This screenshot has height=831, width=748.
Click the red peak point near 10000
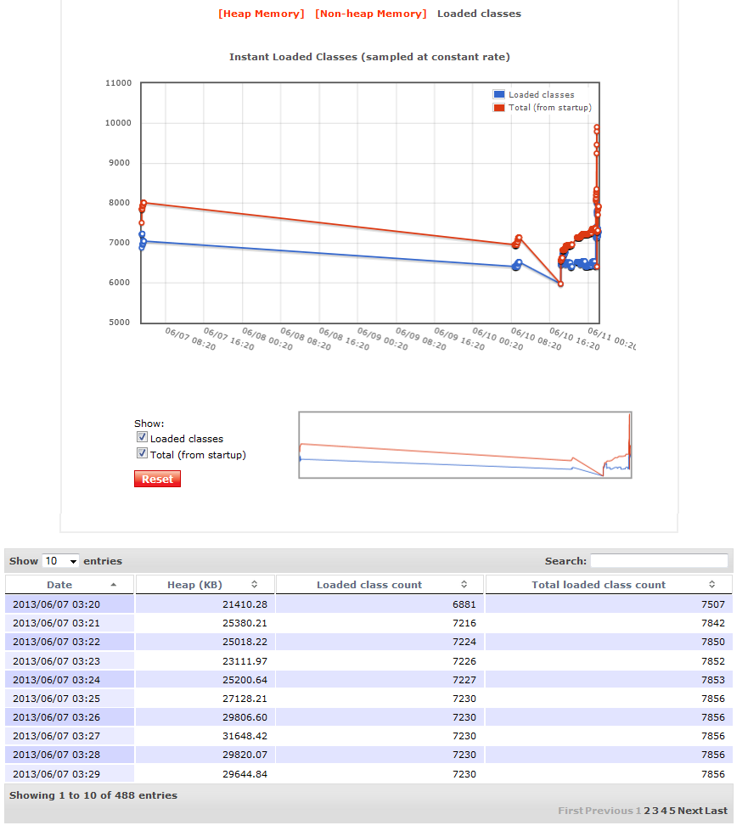click(596, 127)
